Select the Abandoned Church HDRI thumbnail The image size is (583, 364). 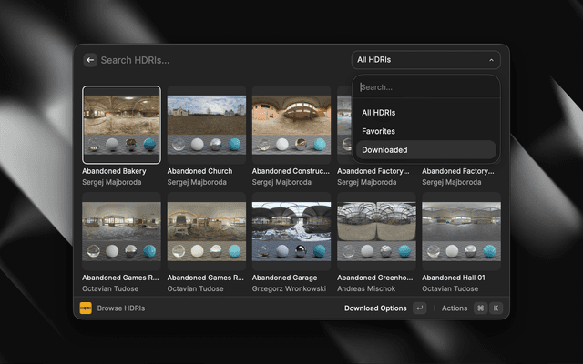[206, 125]
